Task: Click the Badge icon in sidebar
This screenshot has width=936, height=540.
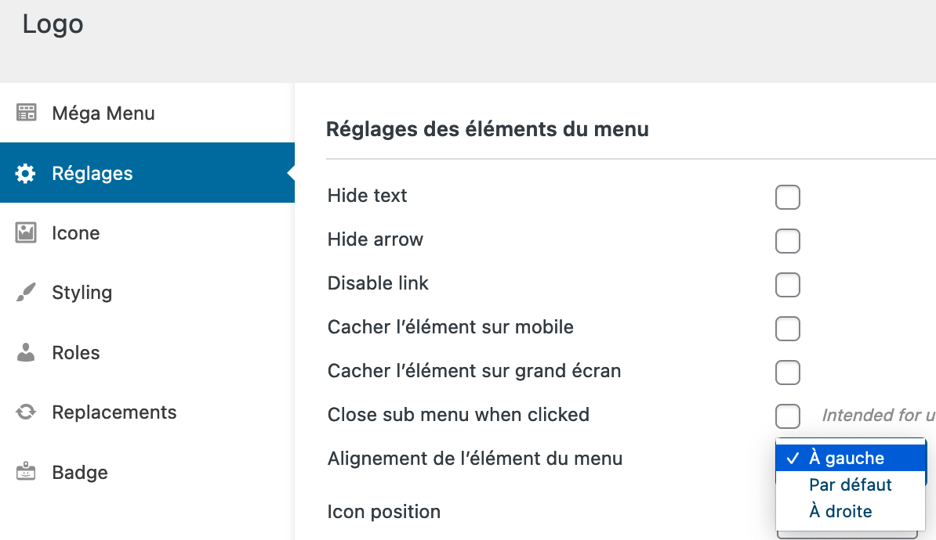Action: click(x=27, y=472)
